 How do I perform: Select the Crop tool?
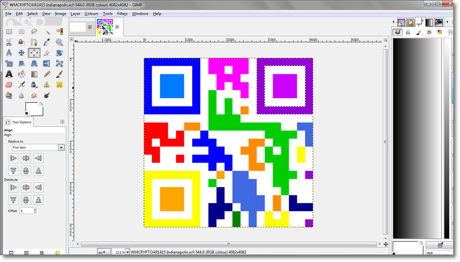(47, 53)
